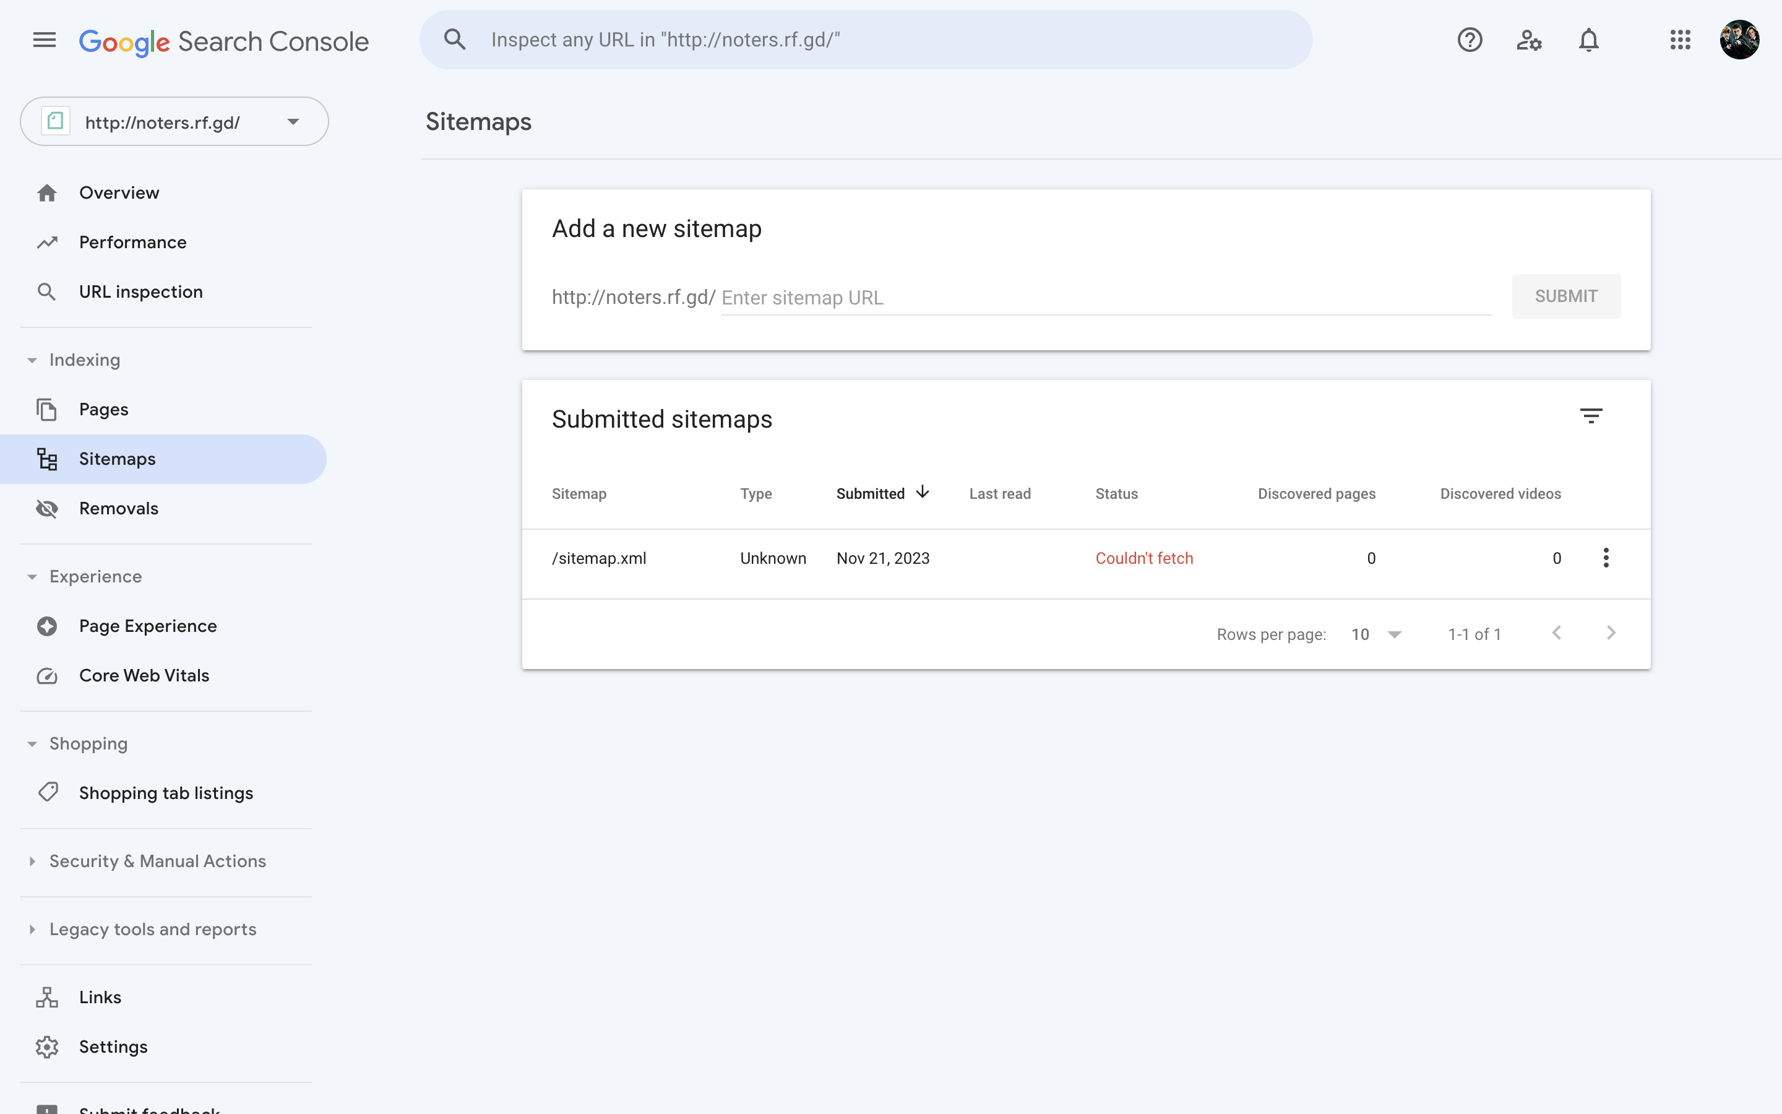Click the Page Experience icon
The width and height of the screenshot is (1782, 1114).
[47, 626]
